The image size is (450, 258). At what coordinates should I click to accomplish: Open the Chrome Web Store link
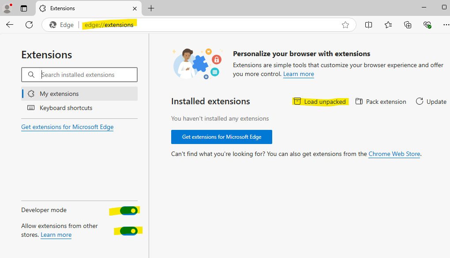[x=394, y=154]
